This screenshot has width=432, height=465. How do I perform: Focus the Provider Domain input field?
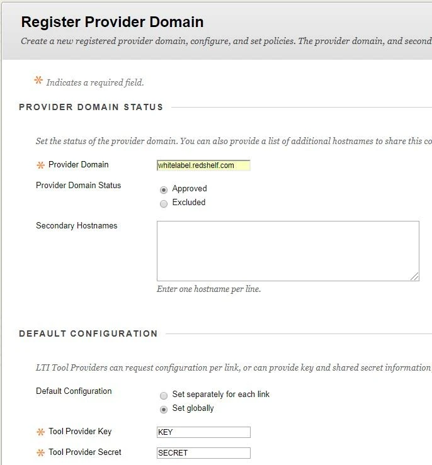(x=203, y=165)
